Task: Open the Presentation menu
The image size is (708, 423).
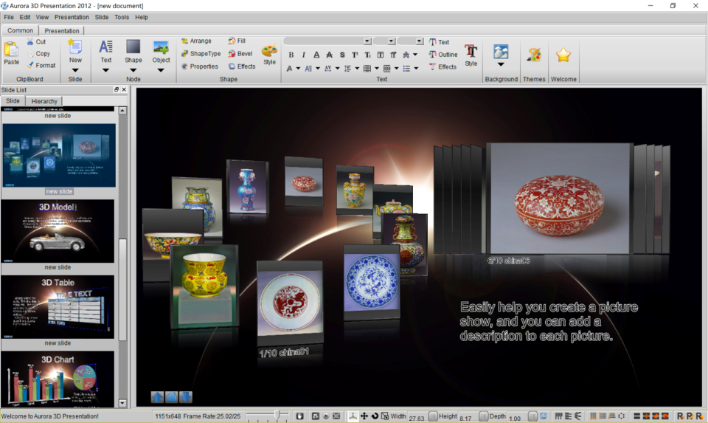Action: pos(72,17)
